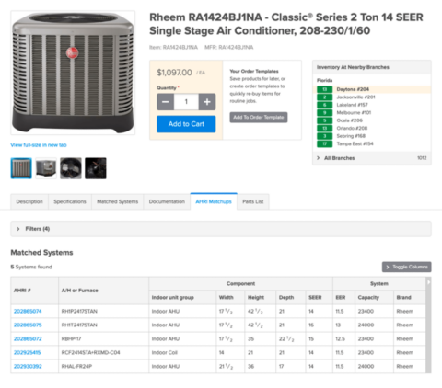
Task: Open the Toggle Columns dropdown
Action: 406,267
